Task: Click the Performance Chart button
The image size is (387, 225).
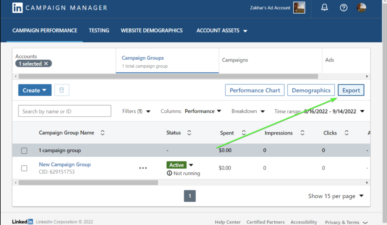Action: pyautogui.click(x=255, y=90)
